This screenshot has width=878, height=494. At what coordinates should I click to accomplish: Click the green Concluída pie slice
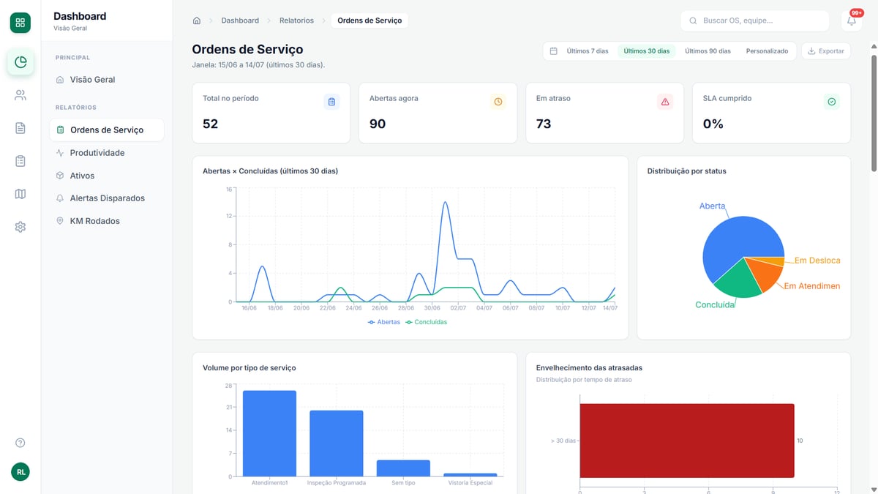click(x=739, y=282)
